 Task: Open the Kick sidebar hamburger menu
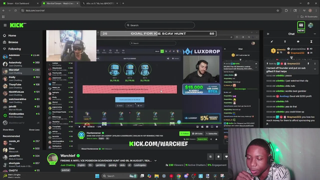(x=5, y=25)
